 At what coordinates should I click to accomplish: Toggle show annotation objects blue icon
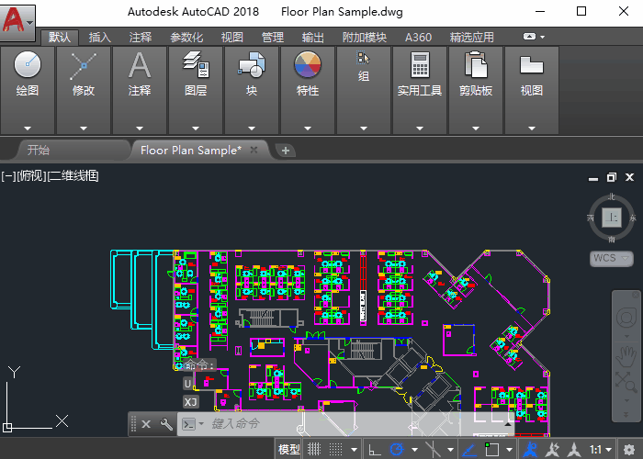tap(530, 450)
